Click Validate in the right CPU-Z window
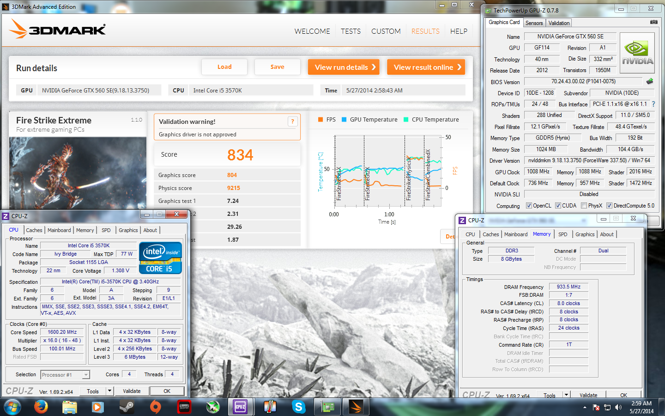Image resolution: width=665 pixels, height=416 pixels. coord(588,395)
